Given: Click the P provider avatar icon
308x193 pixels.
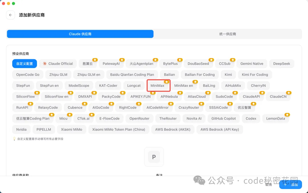Looking at the screenshot, I should pos(154,157).
